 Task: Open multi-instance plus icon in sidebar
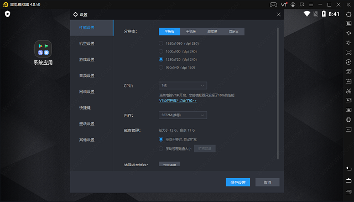click(x=348, y=71)
